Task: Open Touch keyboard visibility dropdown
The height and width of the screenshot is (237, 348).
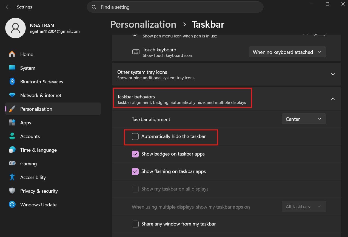Action: pos(287,52)
